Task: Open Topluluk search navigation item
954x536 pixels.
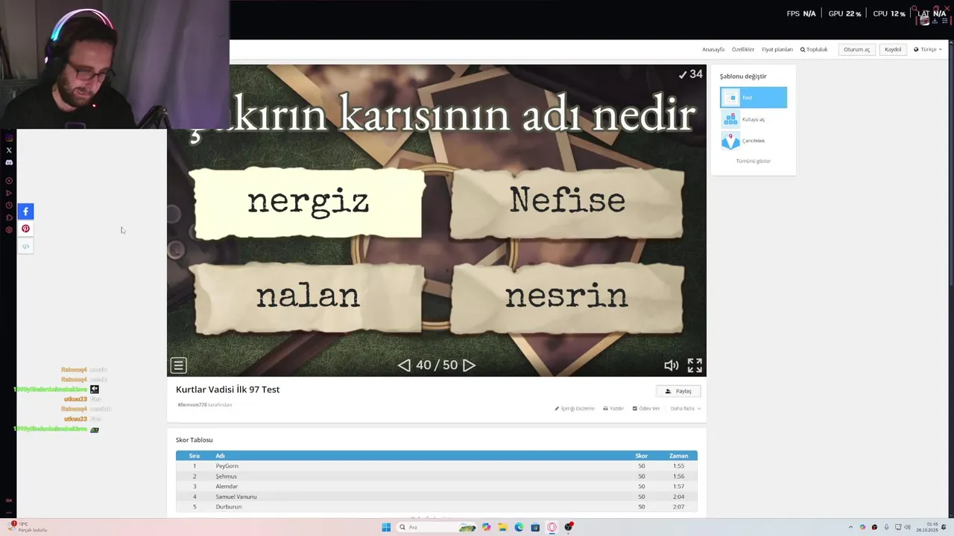Action: click(814, 50)
